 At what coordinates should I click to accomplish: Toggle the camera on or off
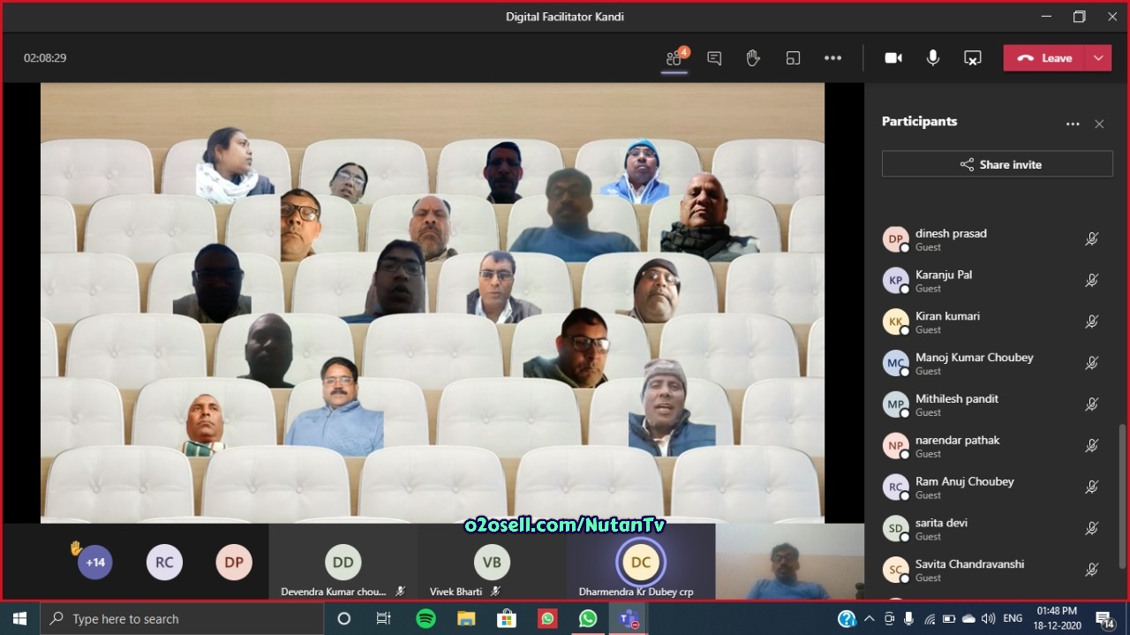coord(893,58)
